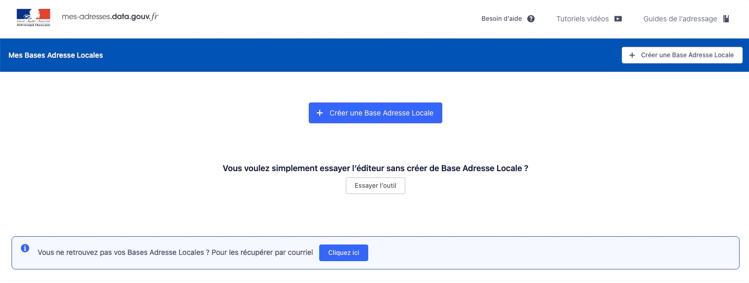Image resolution: width=749 pixels, height=283 pixels.
Task: Click the Essayer l'outil button
Action: click(376, 186)
